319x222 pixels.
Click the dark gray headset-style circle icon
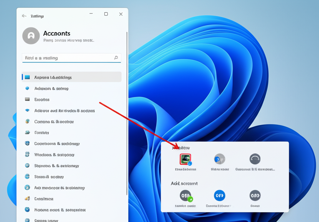click(255, 159)
